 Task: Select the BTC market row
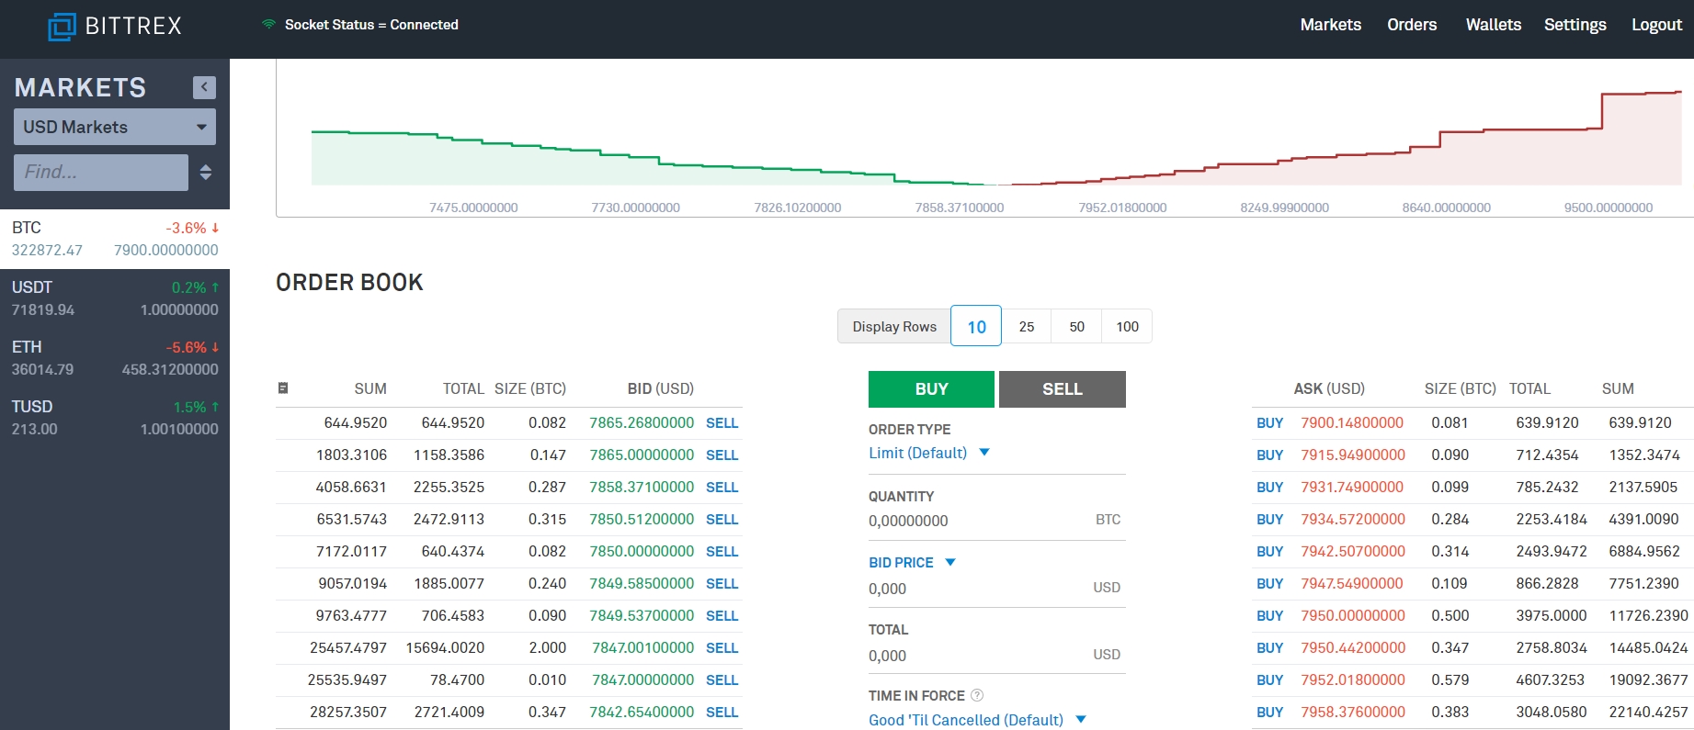point(115,239)
